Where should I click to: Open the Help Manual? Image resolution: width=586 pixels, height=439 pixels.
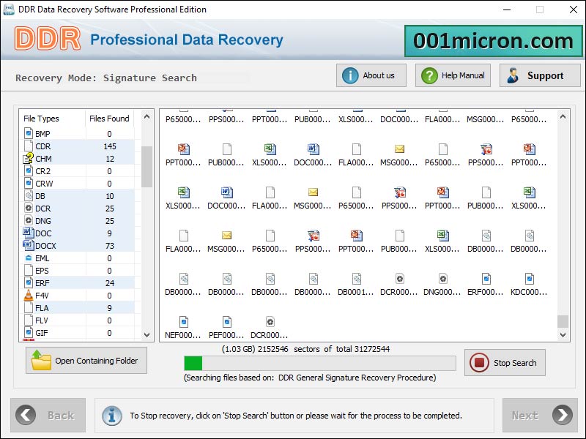453,75
